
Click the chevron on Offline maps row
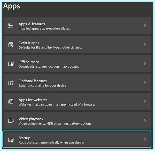point(145,64)
